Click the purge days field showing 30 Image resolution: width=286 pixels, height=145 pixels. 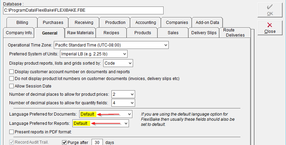(x=97, y=142)
